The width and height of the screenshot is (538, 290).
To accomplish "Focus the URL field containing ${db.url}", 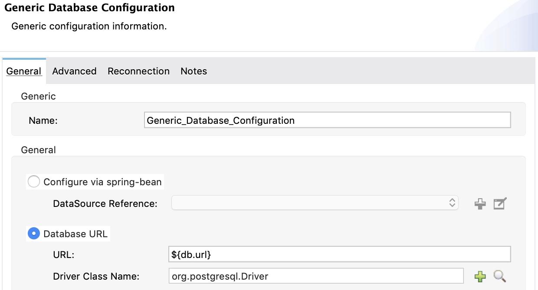I will [x=339, y=255].
